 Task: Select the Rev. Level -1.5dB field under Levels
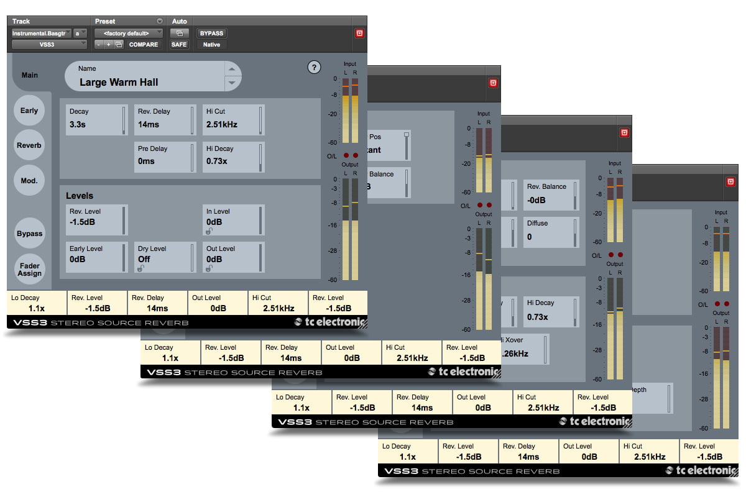tap(97, 220)
